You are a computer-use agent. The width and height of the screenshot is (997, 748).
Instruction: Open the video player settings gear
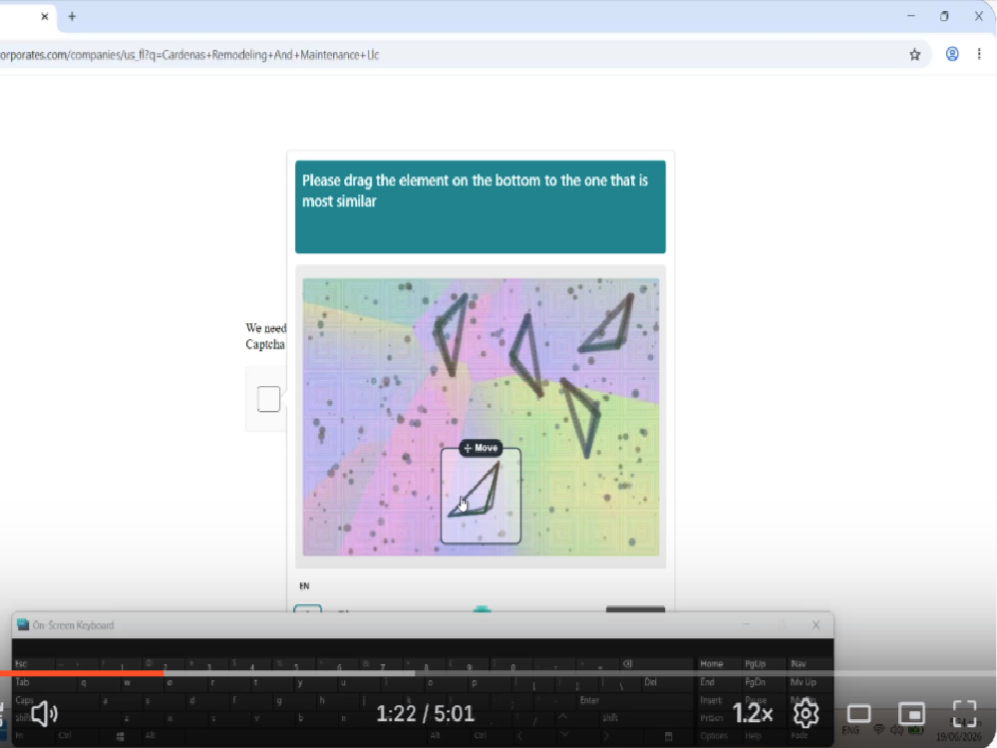pyautogui.click(x=806, y=714)
